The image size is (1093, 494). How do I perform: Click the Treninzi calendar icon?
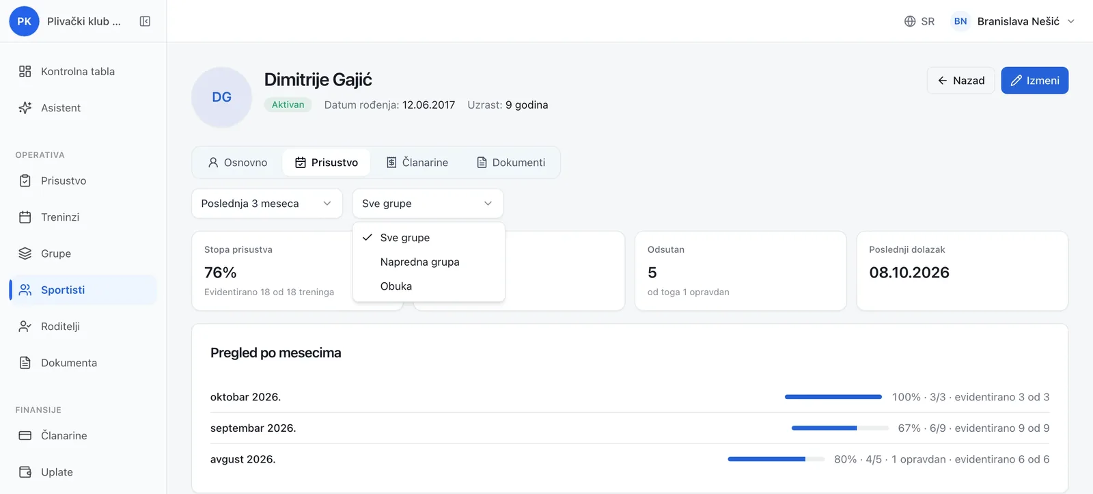click(25, 217)
